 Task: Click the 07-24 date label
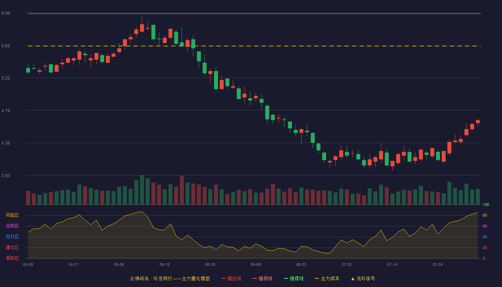click(438, 264)
